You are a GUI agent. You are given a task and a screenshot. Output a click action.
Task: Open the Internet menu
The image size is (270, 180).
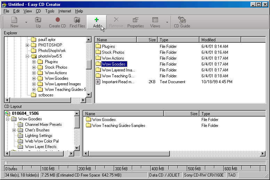click(x=65, y=11)
